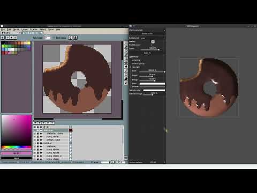Select the Blur tool at toolbar bottom
The height and width of the screenshot is (193, 257).
click(126, 83)
